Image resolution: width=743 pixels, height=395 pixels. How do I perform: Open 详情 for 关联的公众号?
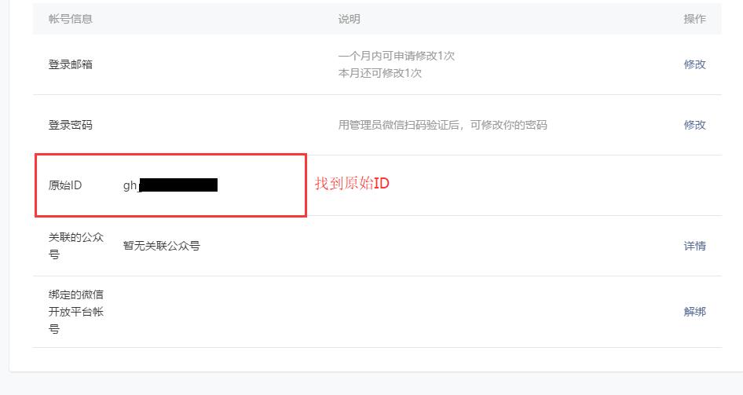point(694,246)
